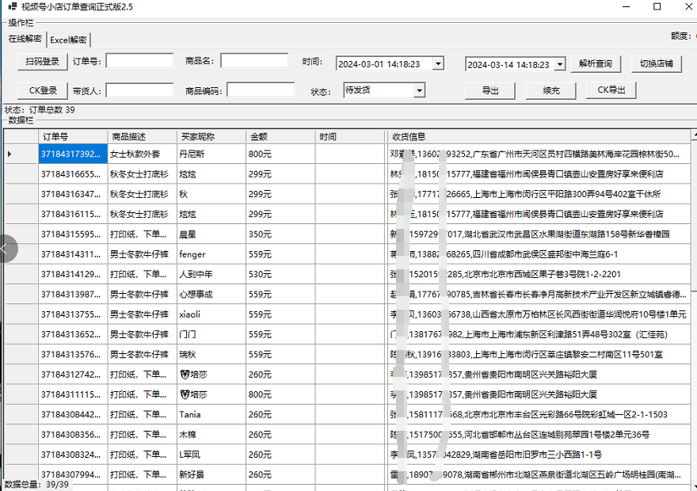Run the 解析查询 query button

coord(595,64)
